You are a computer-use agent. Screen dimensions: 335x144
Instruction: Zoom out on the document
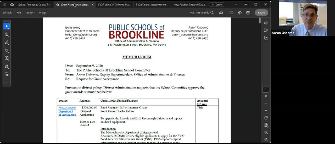coord(266,140)
